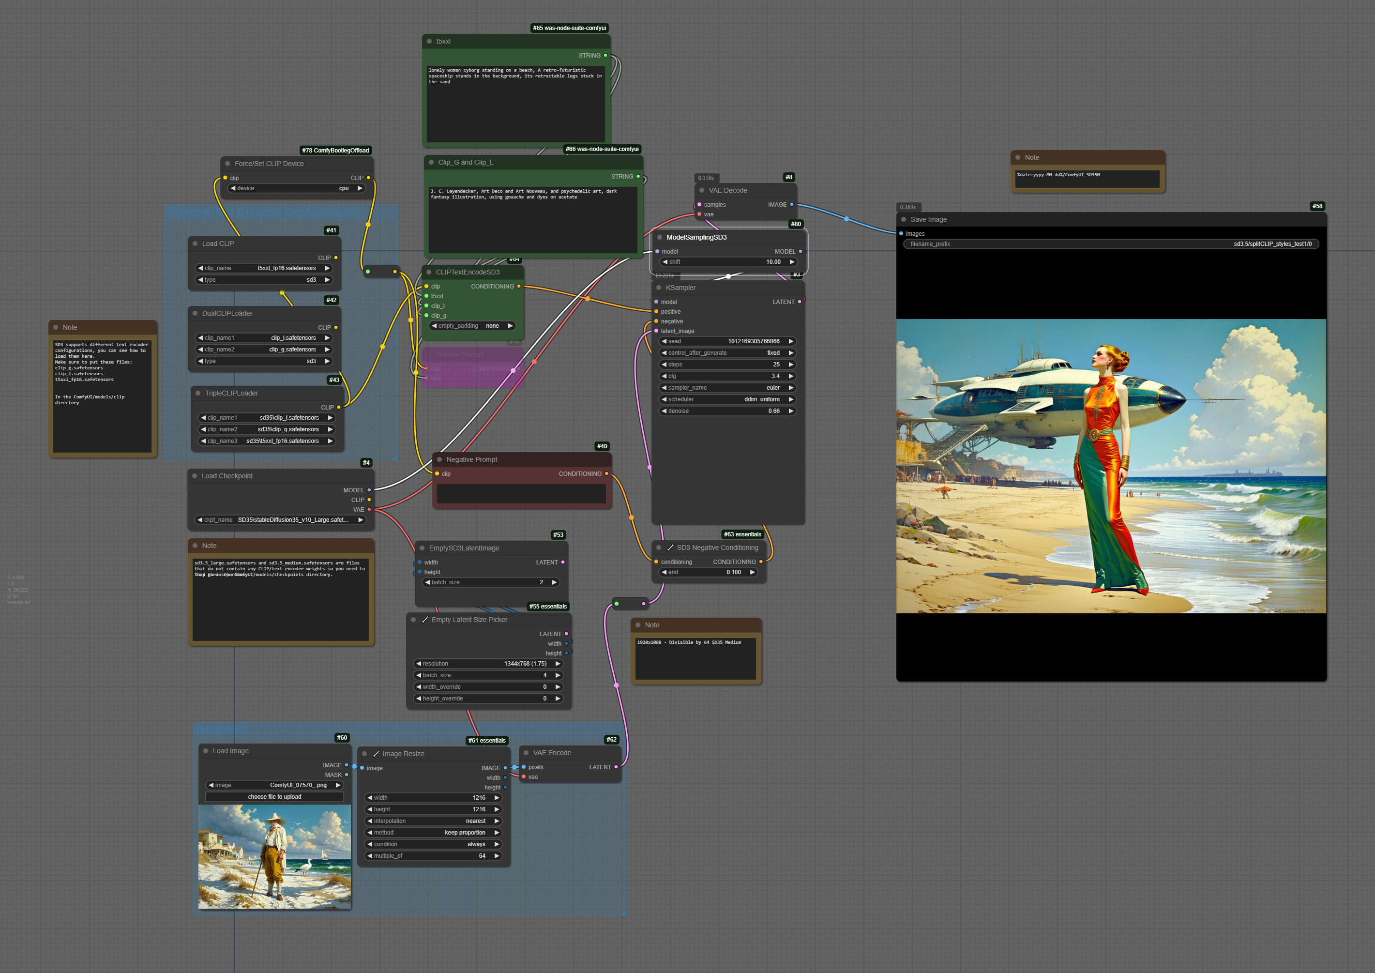Select the IMG2IMG group title
This screenshot has width=1375, height=973.
(220, 730)
